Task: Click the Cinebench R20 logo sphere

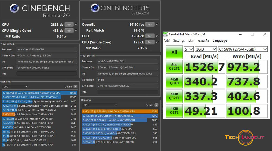Action: click(14, 8)
